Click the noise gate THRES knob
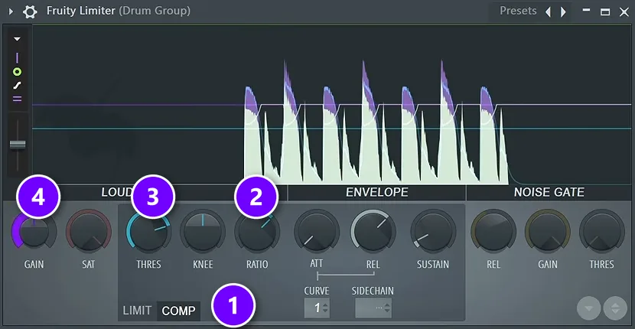Screen dimensions: 635x329 [602, 231]
